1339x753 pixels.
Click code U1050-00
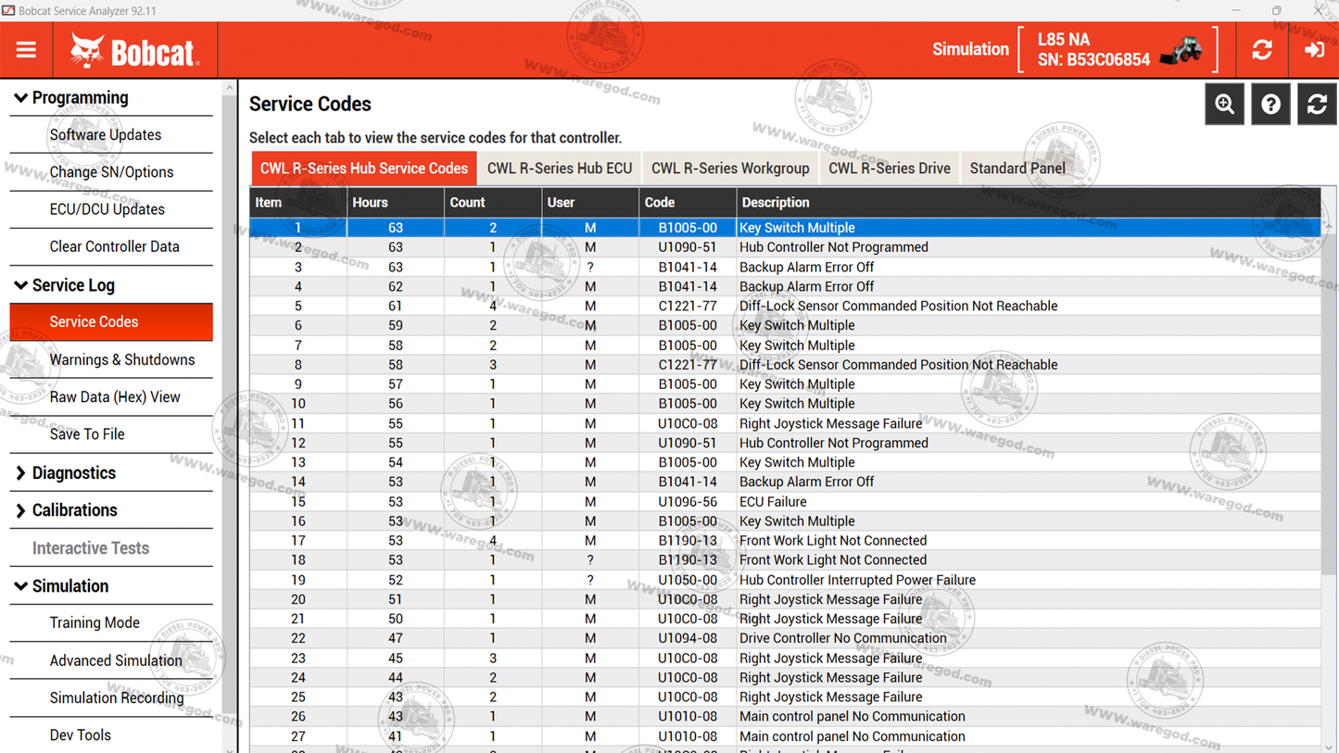tap(688, 580)
